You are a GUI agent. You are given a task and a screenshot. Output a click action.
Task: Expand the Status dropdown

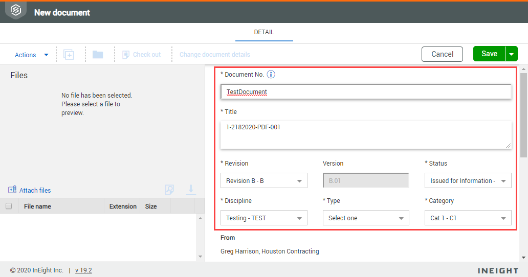tap(468, 181)
